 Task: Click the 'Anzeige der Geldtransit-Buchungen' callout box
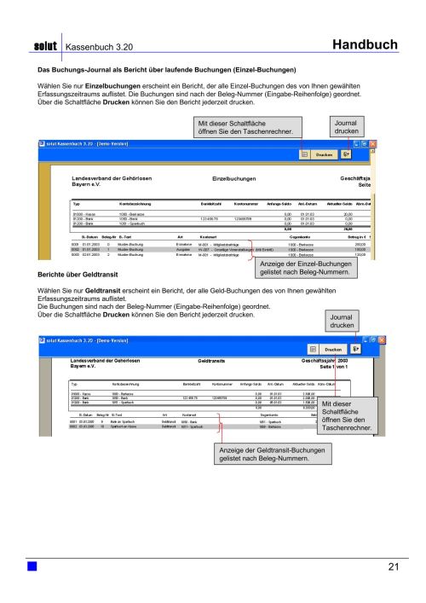point(273,454)
